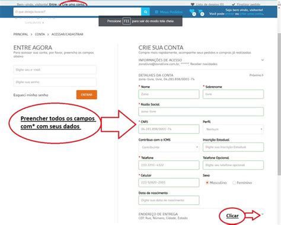Expand the Informações de Acesso section chevron
Image resolution: width=281 pixels, height=225 pixels.
263,60
